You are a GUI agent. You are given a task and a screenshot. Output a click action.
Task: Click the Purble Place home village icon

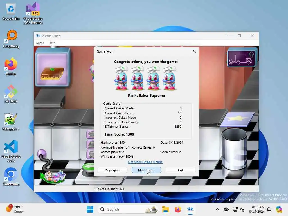tap(53, 177)
